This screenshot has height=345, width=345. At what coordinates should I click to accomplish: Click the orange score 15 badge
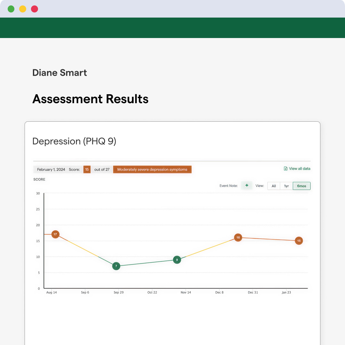tap(87, 170)
